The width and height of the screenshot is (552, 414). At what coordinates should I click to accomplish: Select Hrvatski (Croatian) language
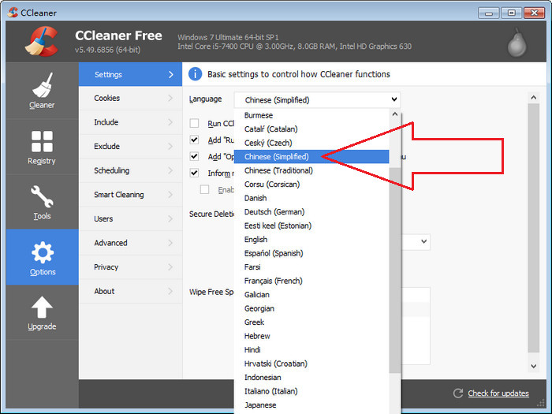click(311, 364)
